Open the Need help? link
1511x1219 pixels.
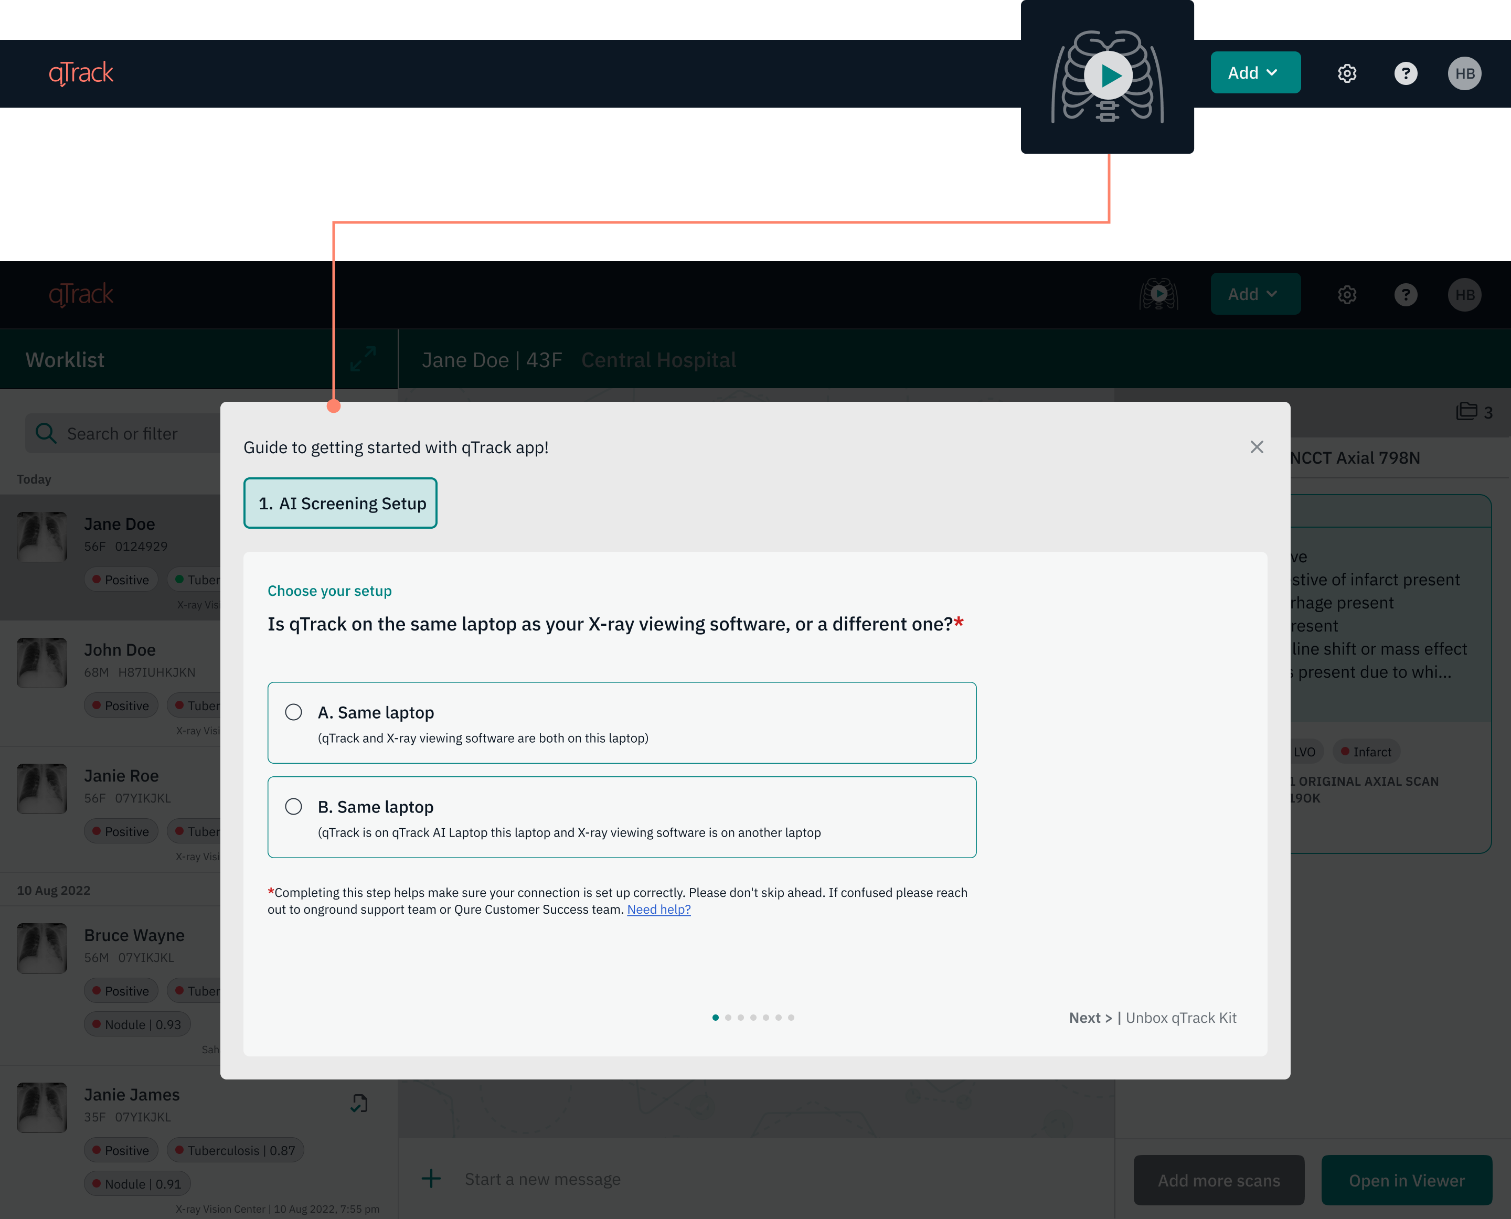coord(659,910)
